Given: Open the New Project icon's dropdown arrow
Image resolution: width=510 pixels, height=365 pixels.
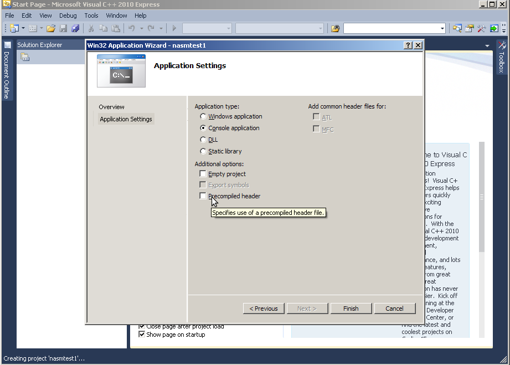Looking at the screenshot, I should click(x=23, y=28).
